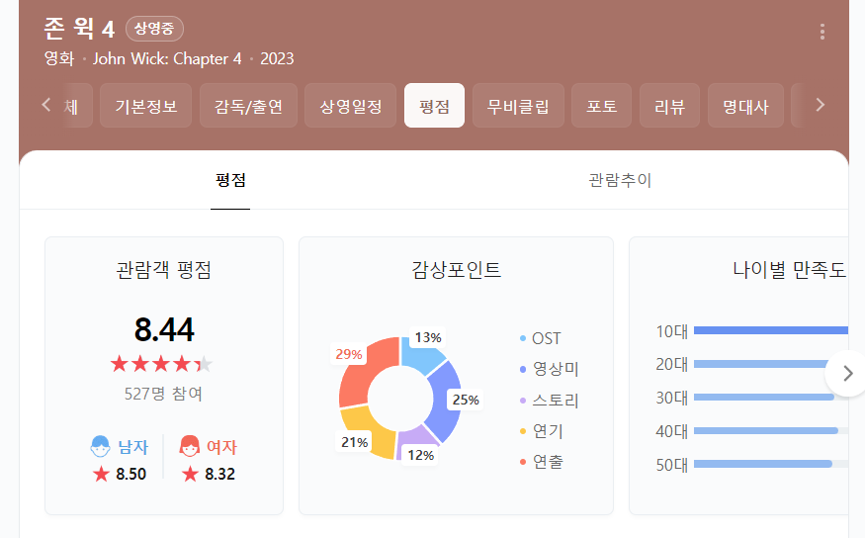The height and width of the screenshot is (538, 865).
Task: Click the movie title 존 윅 4
Action: 79,28
